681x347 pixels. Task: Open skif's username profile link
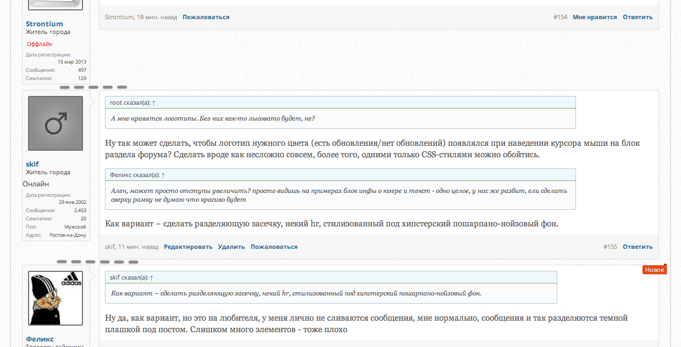pyautogui.click(x=32, y=164)
